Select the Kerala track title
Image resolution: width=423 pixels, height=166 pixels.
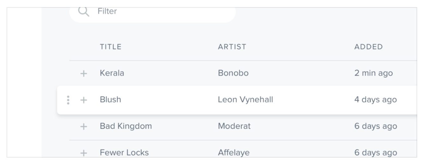[112, 73]
